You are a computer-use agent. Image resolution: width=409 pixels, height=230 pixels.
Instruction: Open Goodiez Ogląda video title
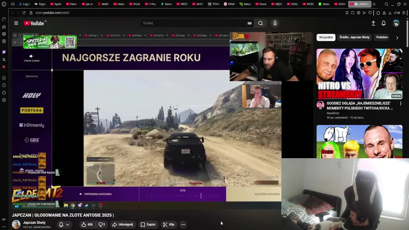click(360, 106)
